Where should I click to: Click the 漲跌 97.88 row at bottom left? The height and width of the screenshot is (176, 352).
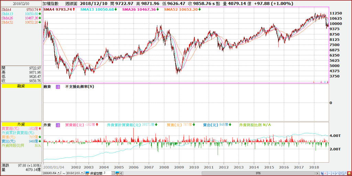(21, 165)
